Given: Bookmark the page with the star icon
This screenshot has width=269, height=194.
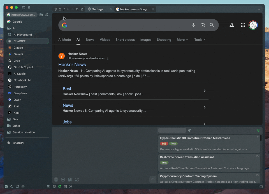Looking at the screenshot, I should pyautogui.click(x=60, y=9).
